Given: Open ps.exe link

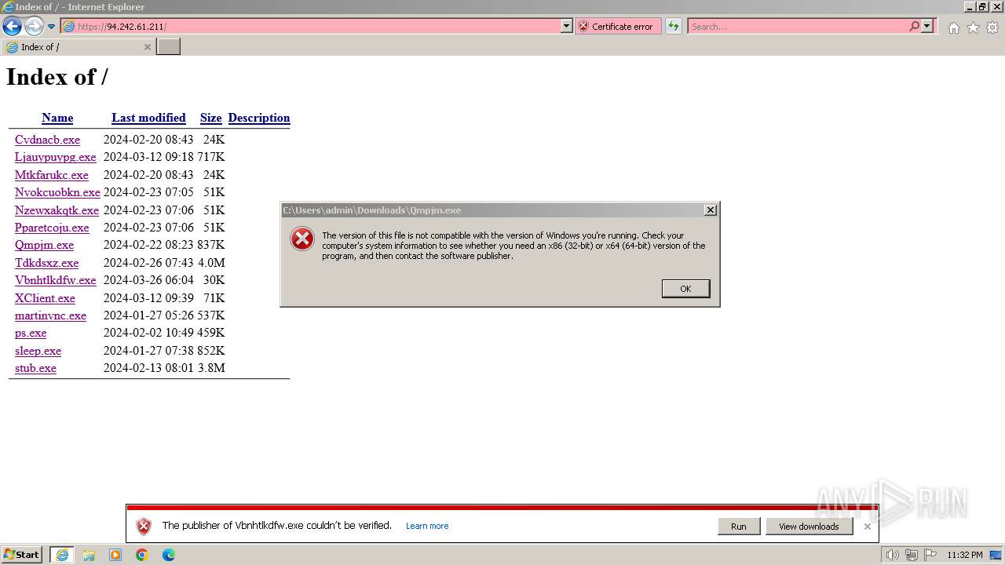Looking at the screenshot, I should 31,333.
